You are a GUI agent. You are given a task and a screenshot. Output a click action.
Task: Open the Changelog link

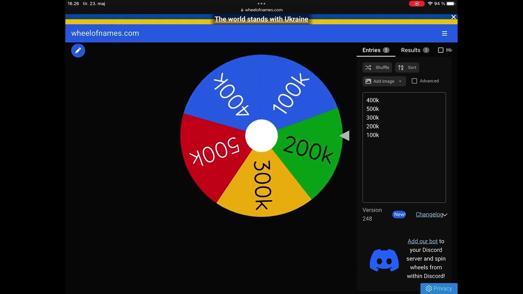pyautogui.click(x=429, y=214)
